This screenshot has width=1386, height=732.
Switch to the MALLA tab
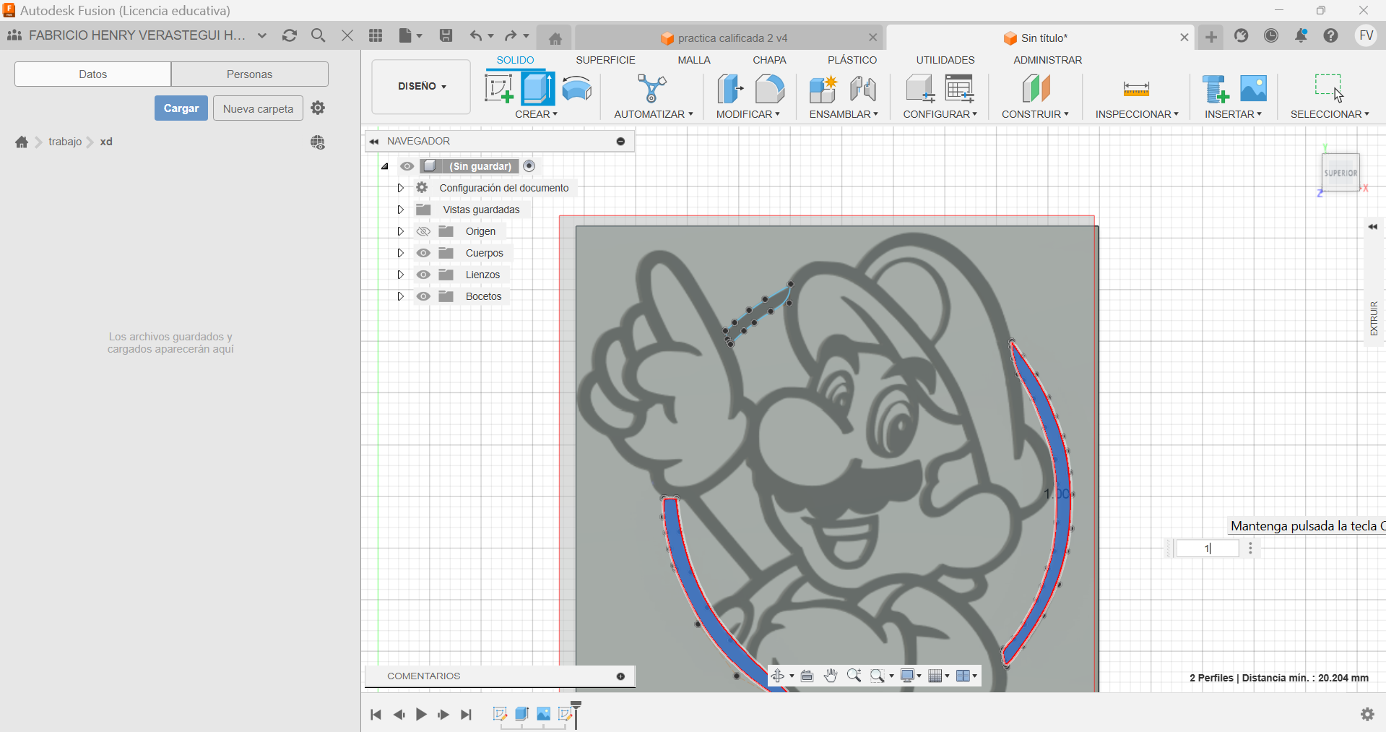(694, 60)
